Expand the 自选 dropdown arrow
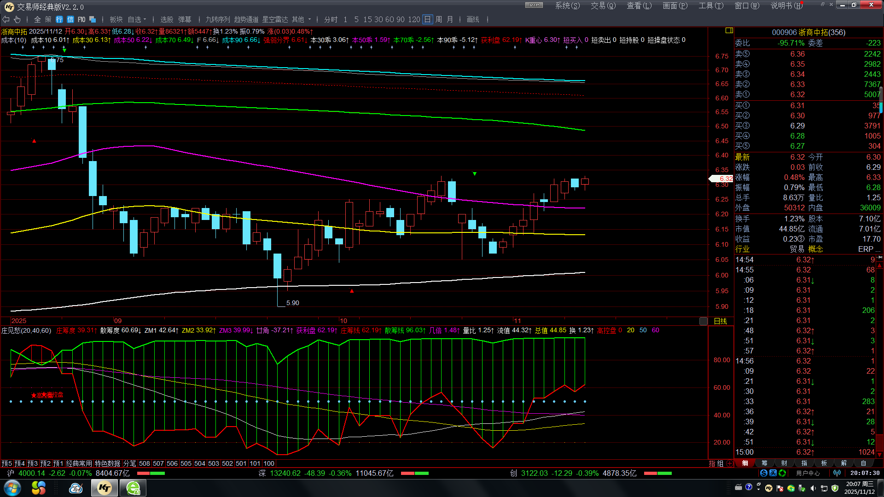884x497 pixels. click(x=145, y=19)
